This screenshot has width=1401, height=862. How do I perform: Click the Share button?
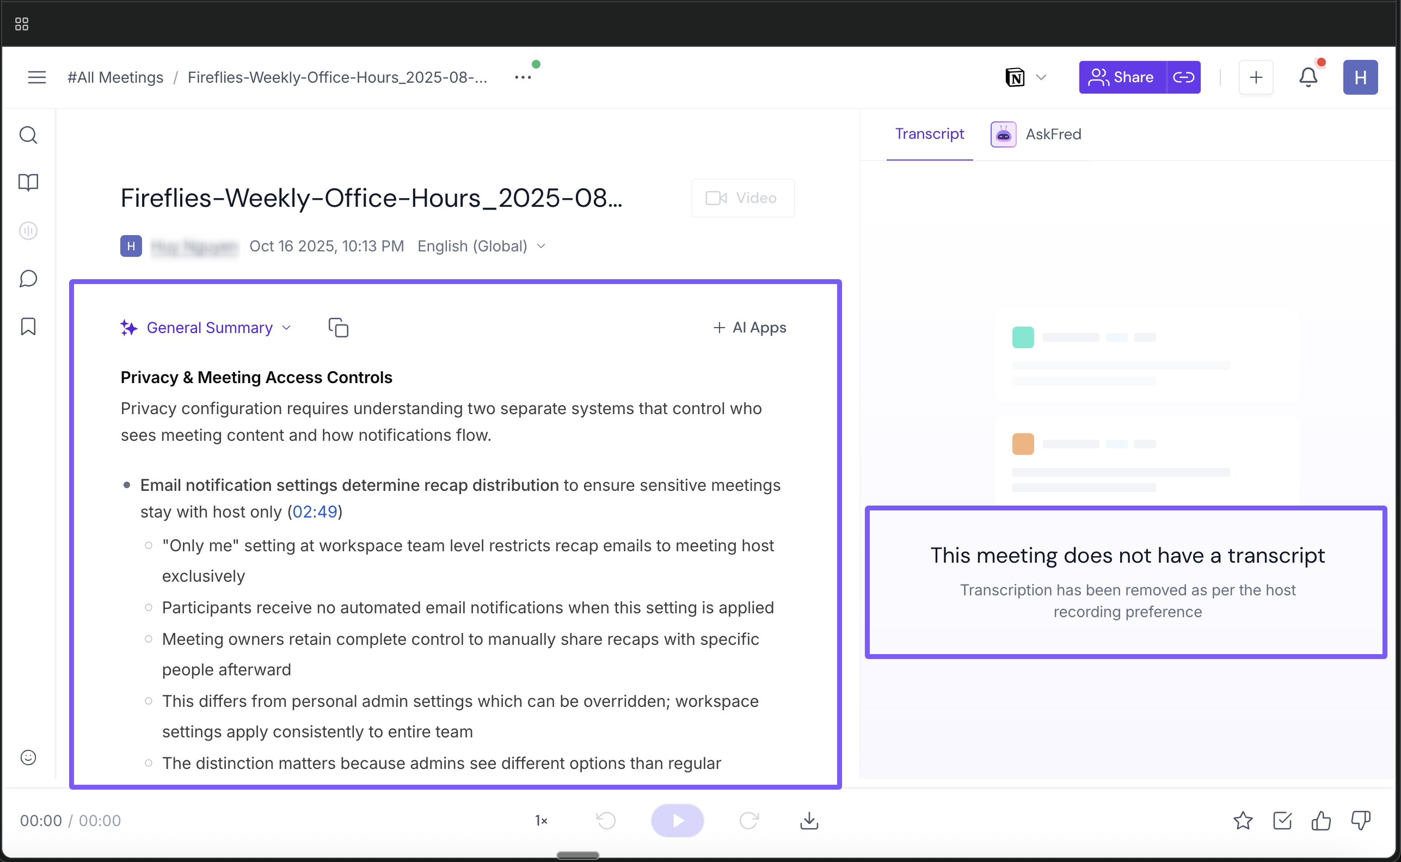(1121, 77)
